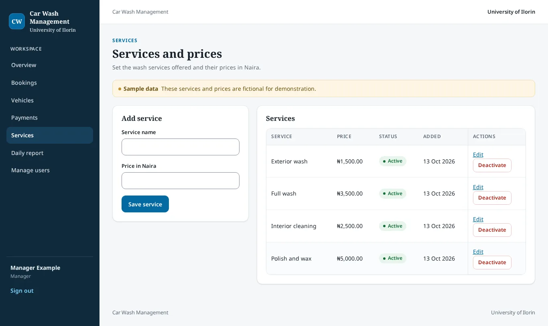Deactivate the Interior cleaning service
Screen dimensions: 548x326
click(492, 230)
